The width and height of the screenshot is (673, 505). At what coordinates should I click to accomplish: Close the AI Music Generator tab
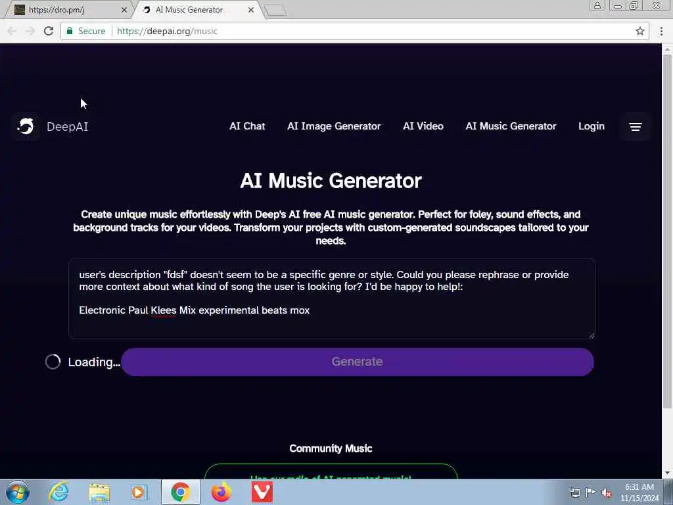click(251, 10)
